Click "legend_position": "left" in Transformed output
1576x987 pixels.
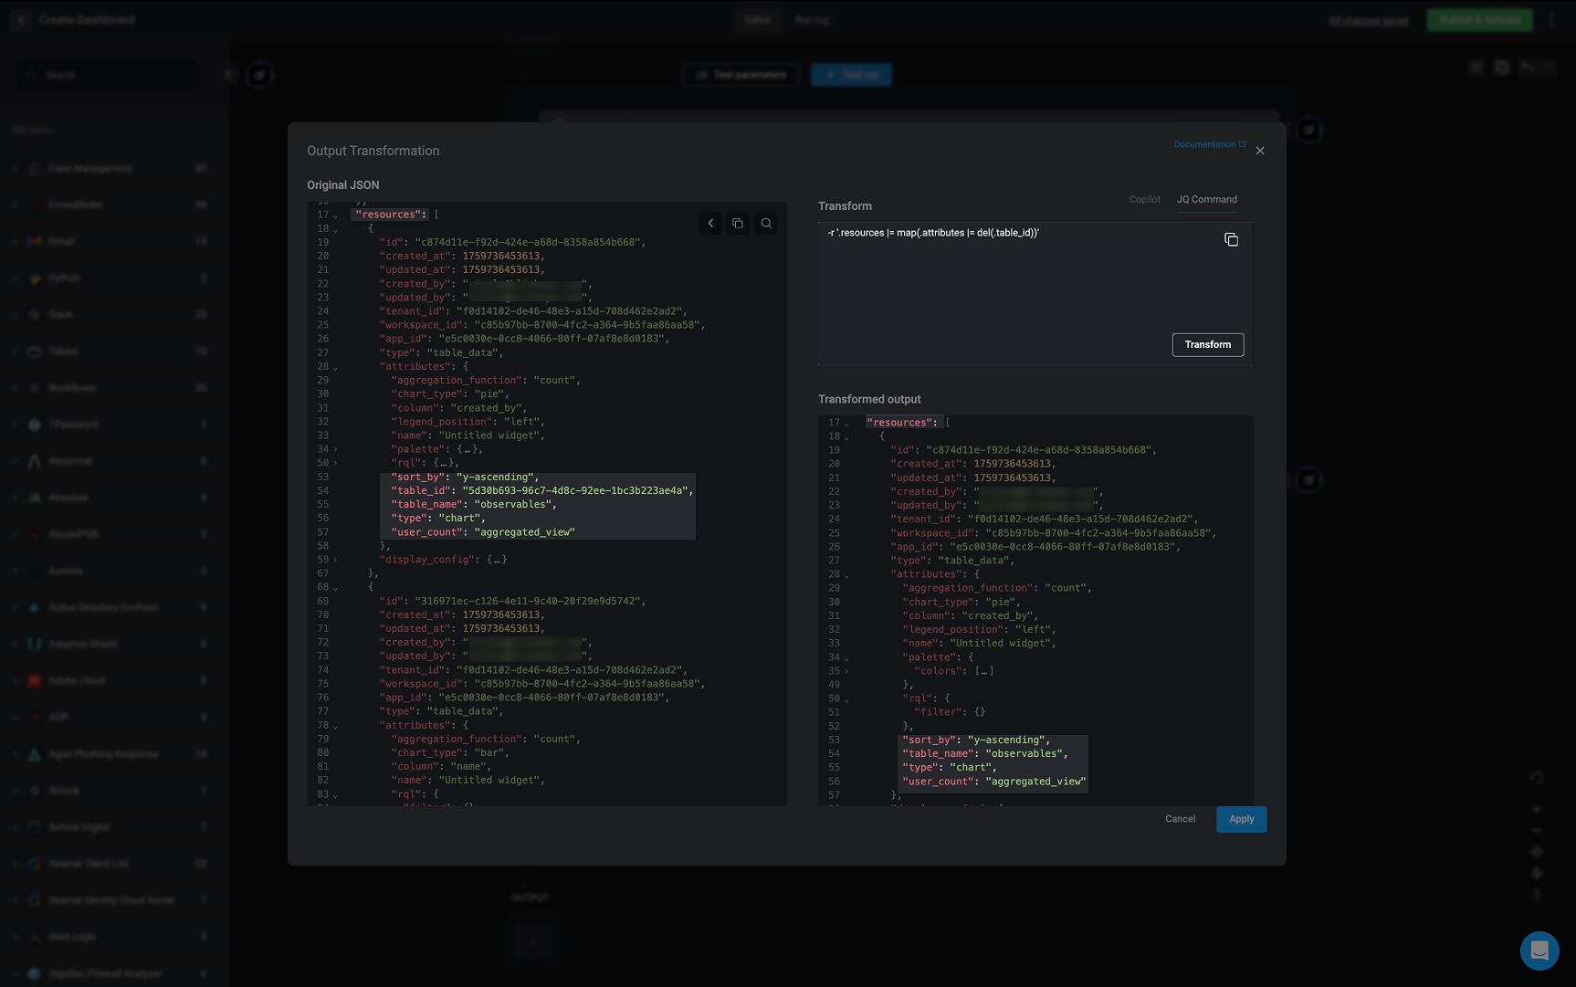click(x=979, y=629)
